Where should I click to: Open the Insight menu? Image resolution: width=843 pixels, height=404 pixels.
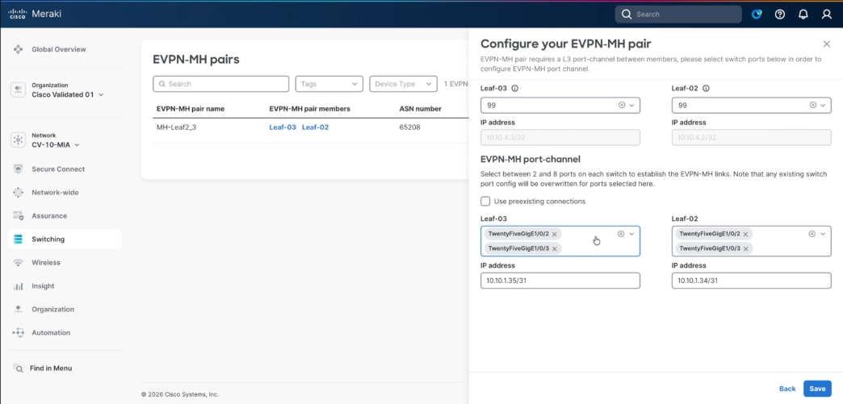[43, 286]
